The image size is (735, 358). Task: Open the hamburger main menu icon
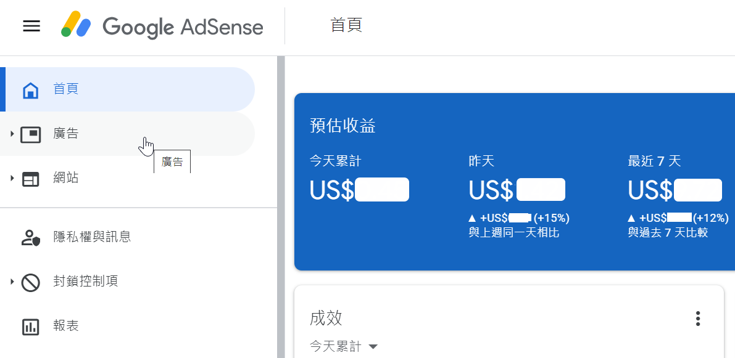pos(31,26)
